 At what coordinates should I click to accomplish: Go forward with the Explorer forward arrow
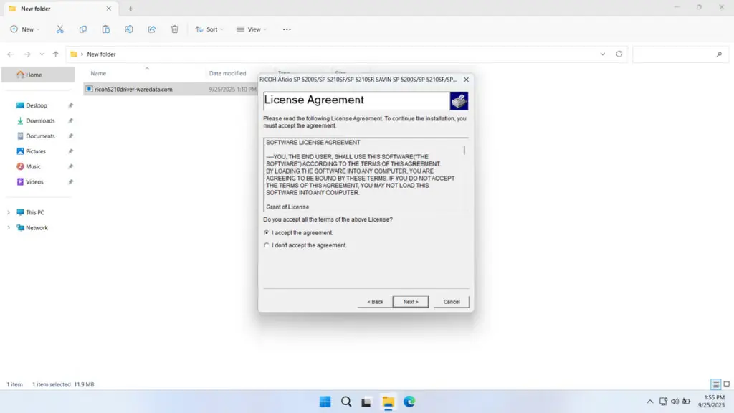tap(27, 54)
